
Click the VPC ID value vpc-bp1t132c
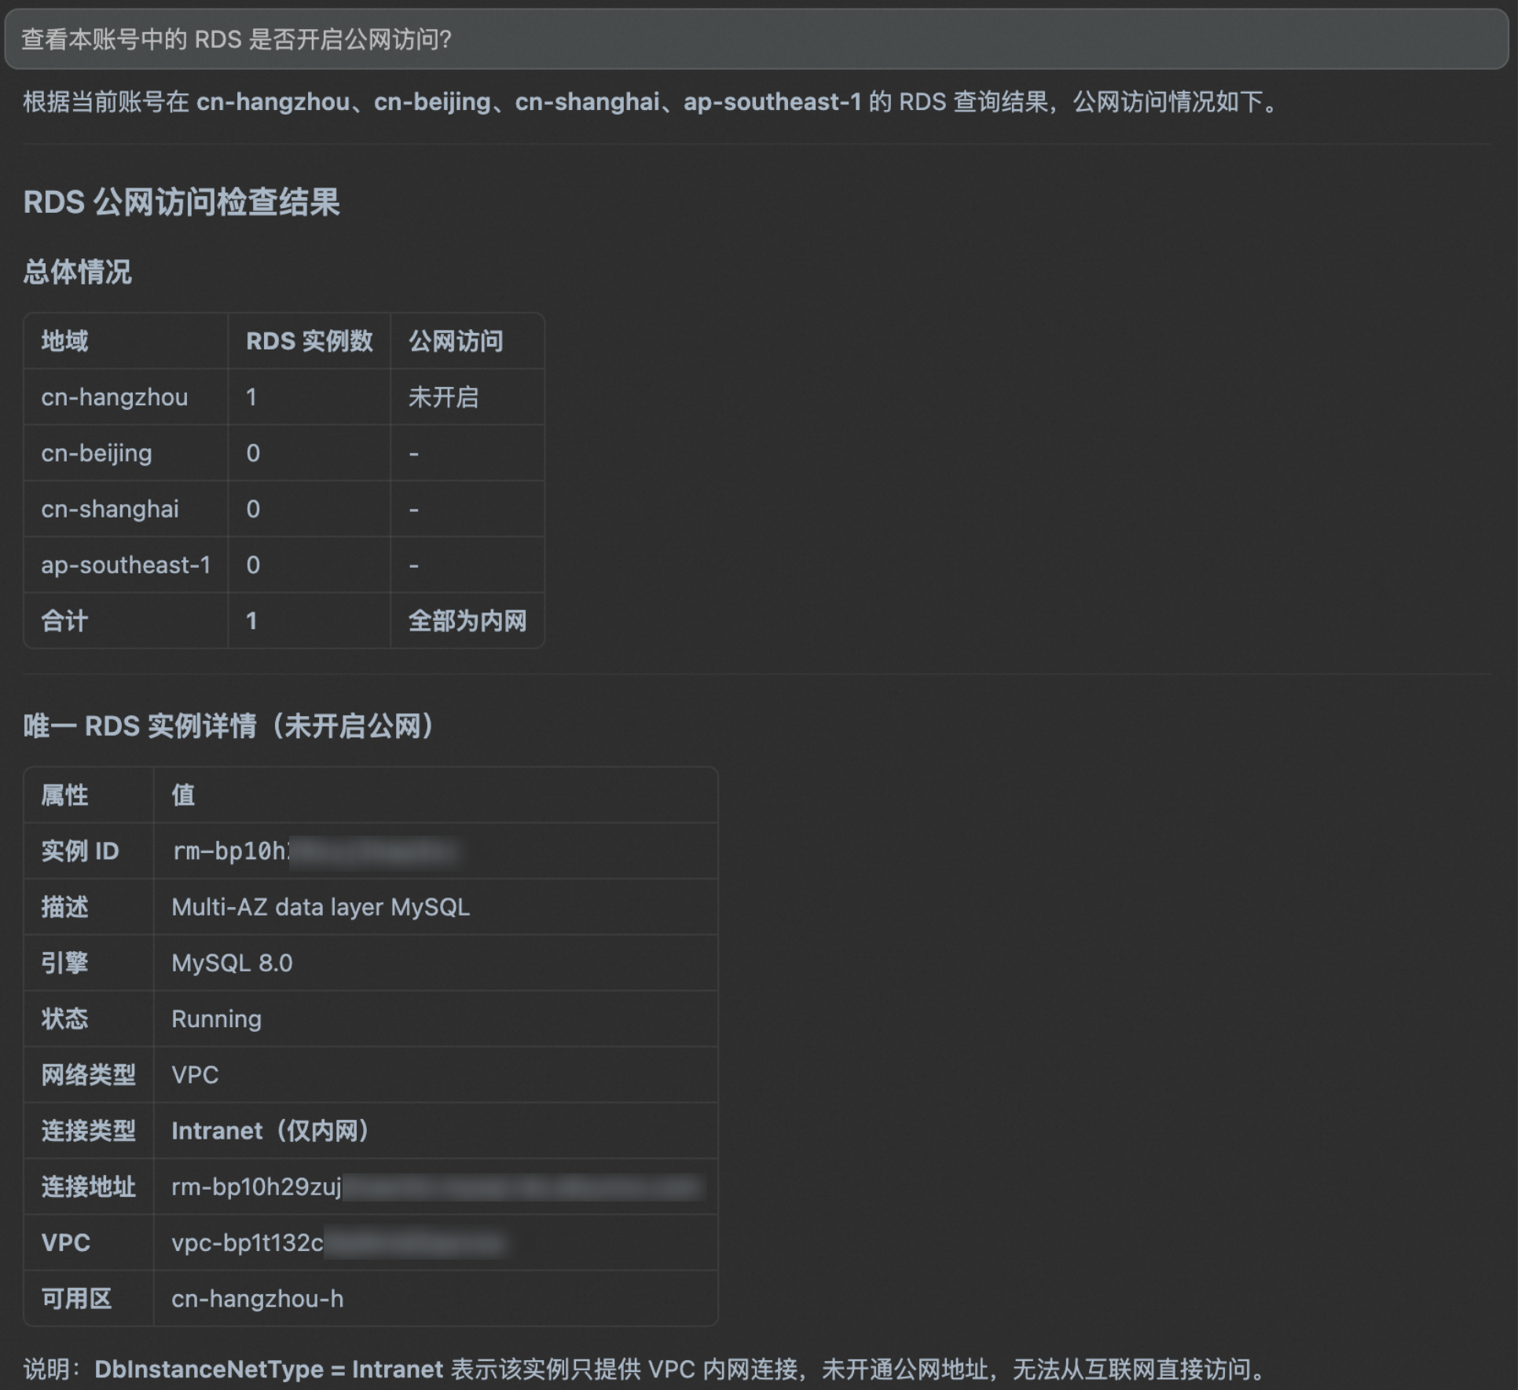point(247,1242)
